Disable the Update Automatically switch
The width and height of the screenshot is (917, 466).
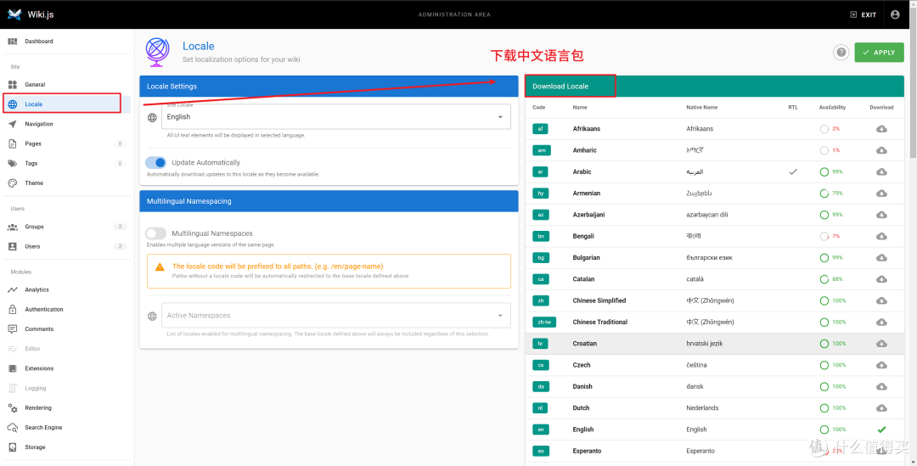[156, 162]
